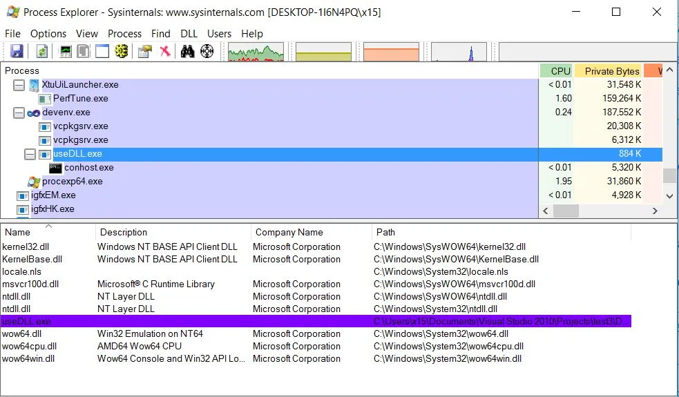The image size is (679, 397).
Task: Toggle the lower pane toolbar icon
Action: (102, 52)
